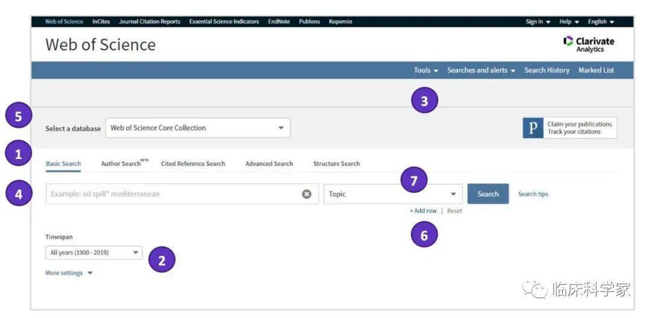Select the Advanced Search tab
Screen dimensions: 652x318
269,164
